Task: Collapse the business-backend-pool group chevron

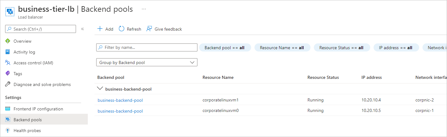Action: tap(100, 88)
